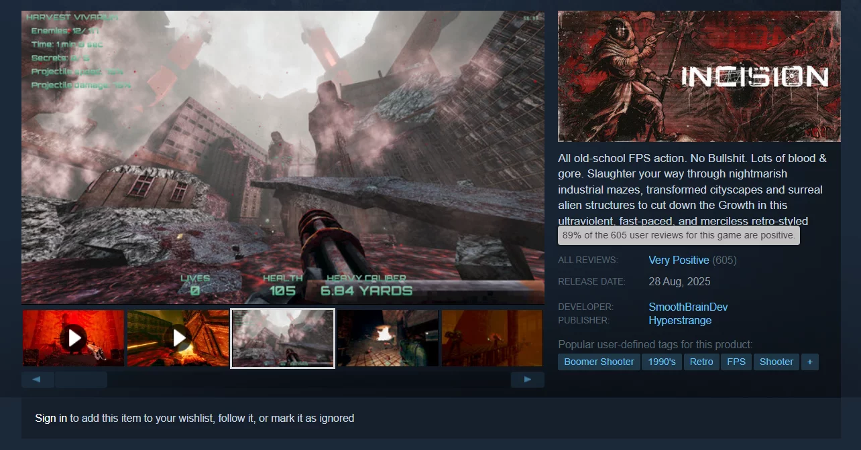Image resolution: width=861 pixels, height=450 pixels.
Task: Expand more tags with the plus button
Action: 810,362
